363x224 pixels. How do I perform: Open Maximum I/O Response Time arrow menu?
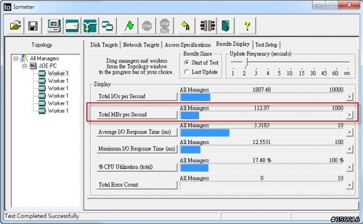[x=349, y=149]
